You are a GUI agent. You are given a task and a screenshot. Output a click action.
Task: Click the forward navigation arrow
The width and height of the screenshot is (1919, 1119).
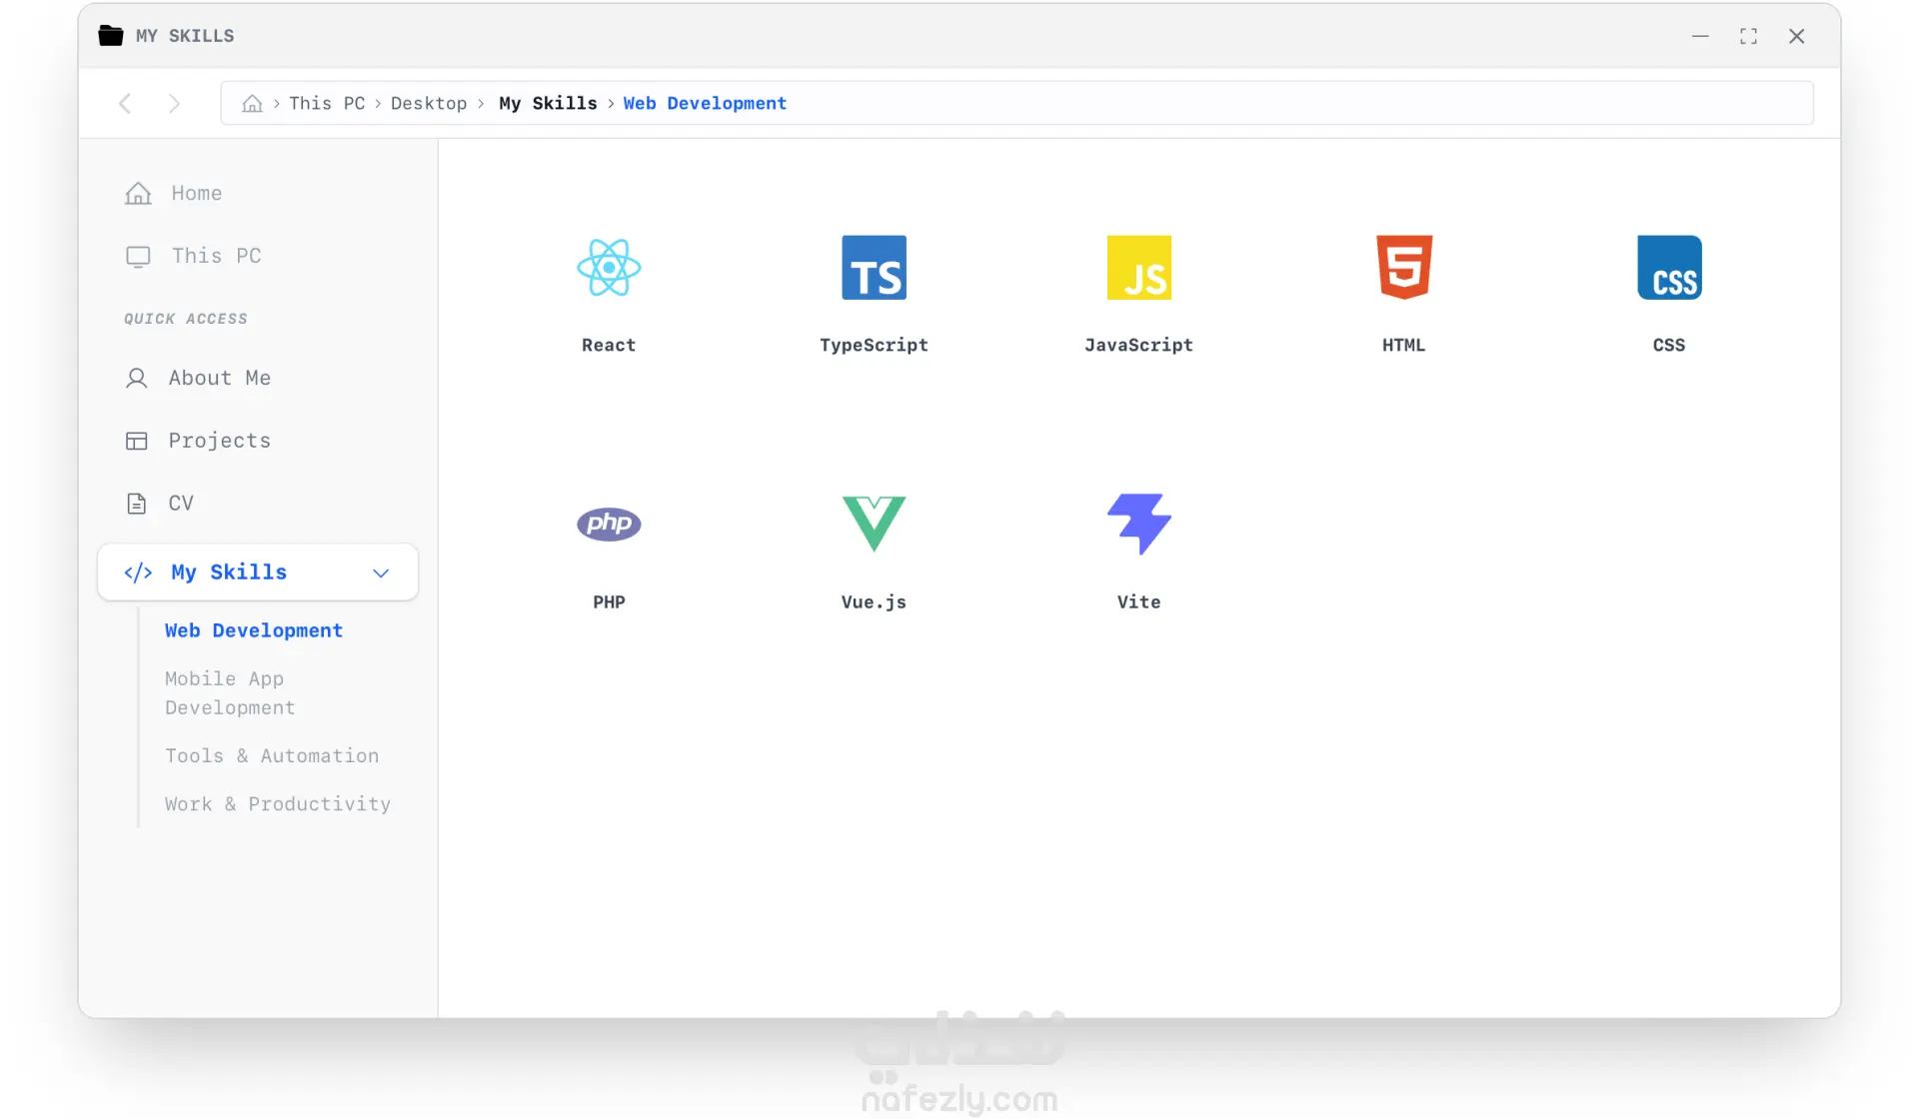[174, 103]
